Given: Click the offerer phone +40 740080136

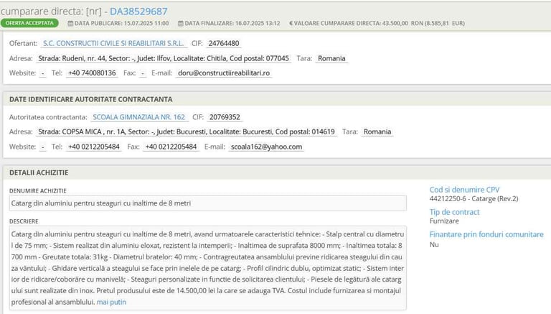Looking at the screenshot, I should click(92, 73).
